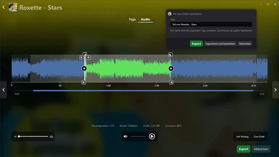This screenshot has width=279, height=157.
Task: Start playback with the main play button
Action: click(152, 136)
